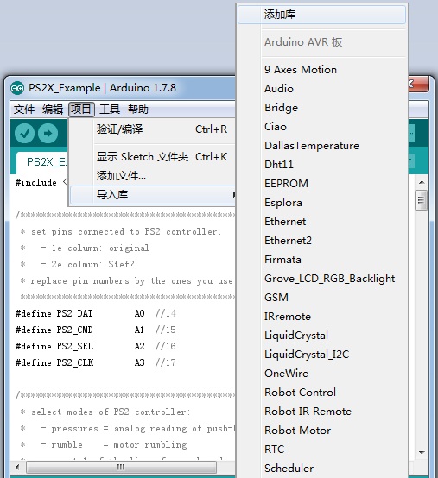
Task: Expand the 导入库 submenu
Action: tap(153, 194)
